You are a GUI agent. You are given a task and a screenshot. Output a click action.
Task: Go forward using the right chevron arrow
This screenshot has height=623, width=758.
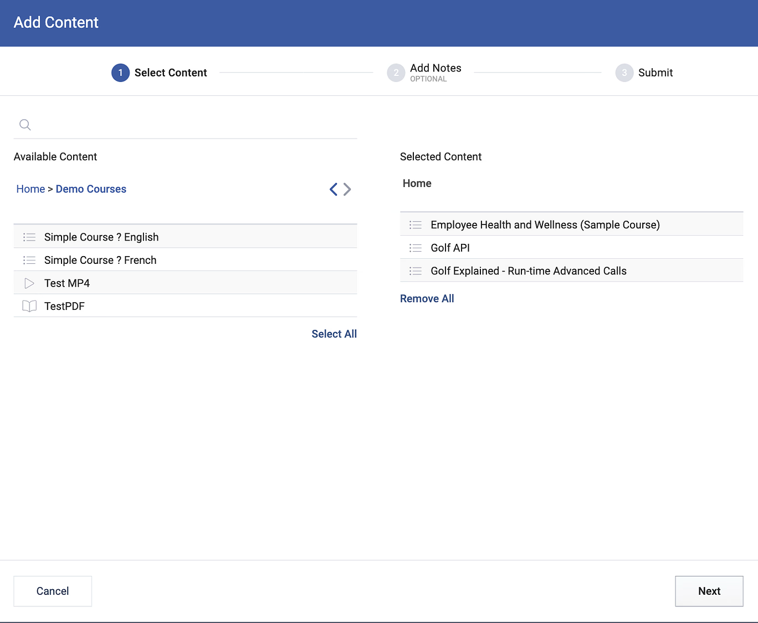(347, 189)
